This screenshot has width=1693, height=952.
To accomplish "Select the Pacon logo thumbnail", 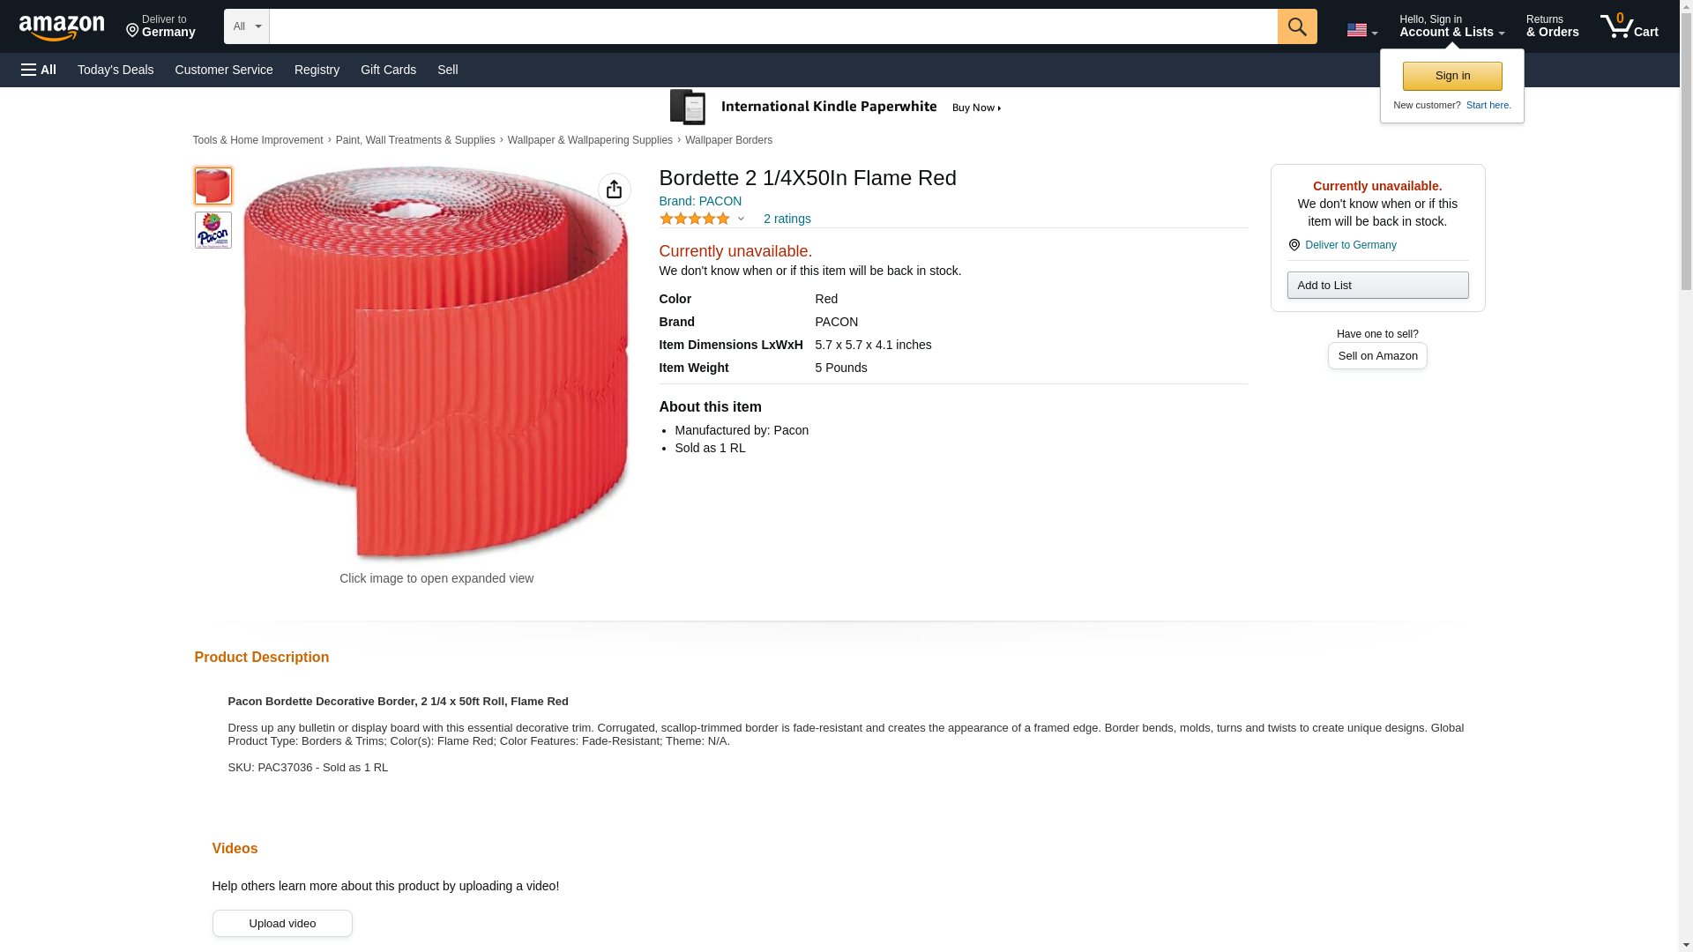I will 213,230.
